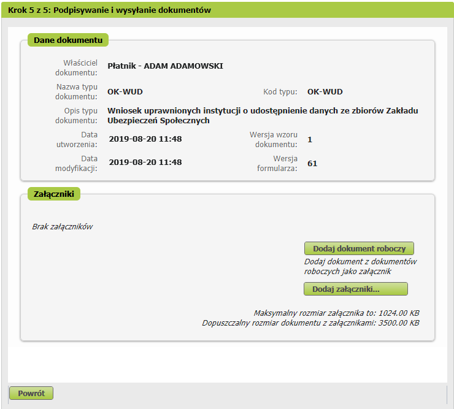Click the Krok 5 z 5 step header

point(110,10)
